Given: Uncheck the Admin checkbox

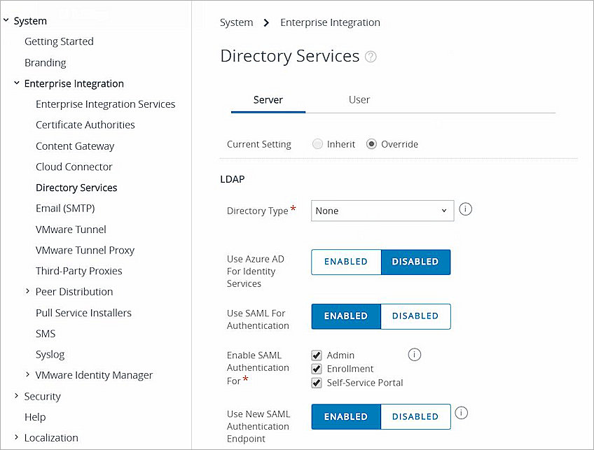Looking at the screenshot, I should point(317,356).
